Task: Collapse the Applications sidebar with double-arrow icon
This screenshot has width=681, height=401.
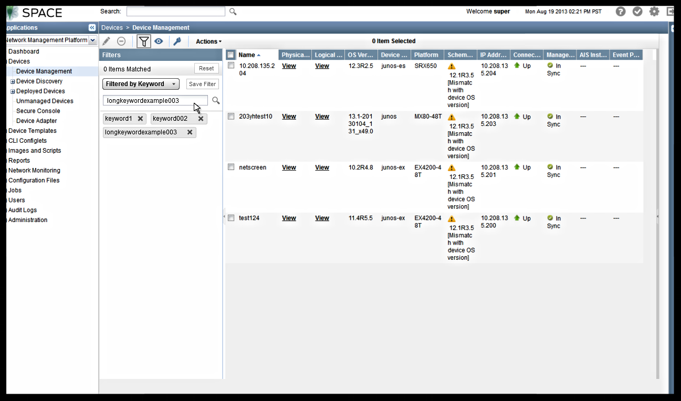Action: click(92, 28)
